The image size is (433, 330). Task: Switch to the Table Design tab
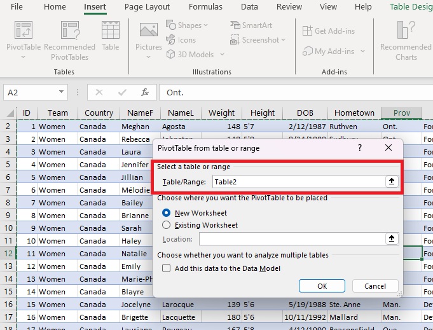(x=411, y=6)
